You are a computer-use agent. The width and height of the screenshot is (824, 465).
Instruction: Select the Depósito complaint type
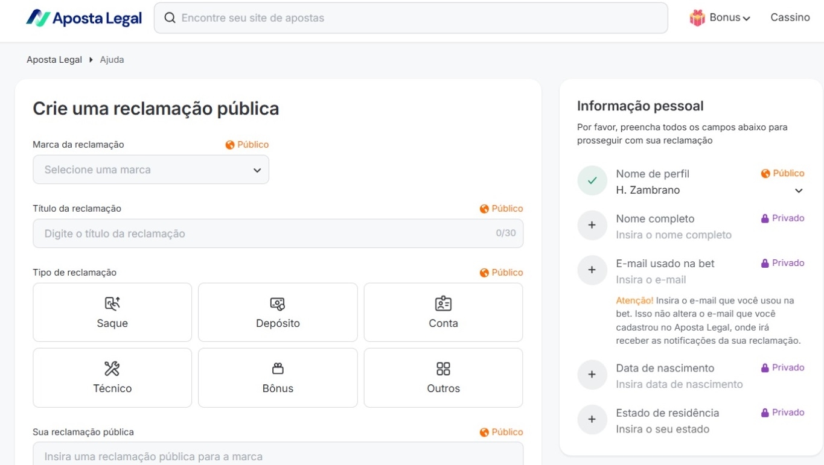pyautogui.click(x=278, y=312)
